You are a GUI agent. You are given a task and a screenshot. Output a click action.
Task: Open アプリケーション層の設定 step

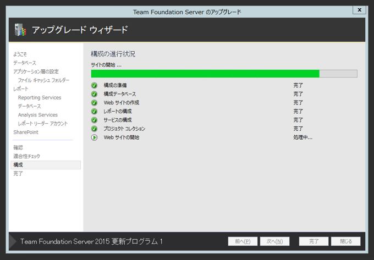36,71
